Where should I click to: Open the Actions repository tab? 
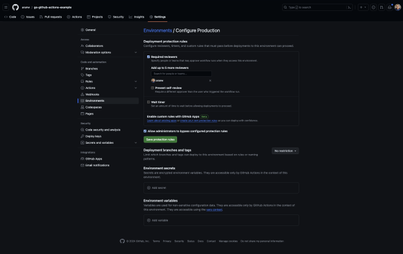74,17
